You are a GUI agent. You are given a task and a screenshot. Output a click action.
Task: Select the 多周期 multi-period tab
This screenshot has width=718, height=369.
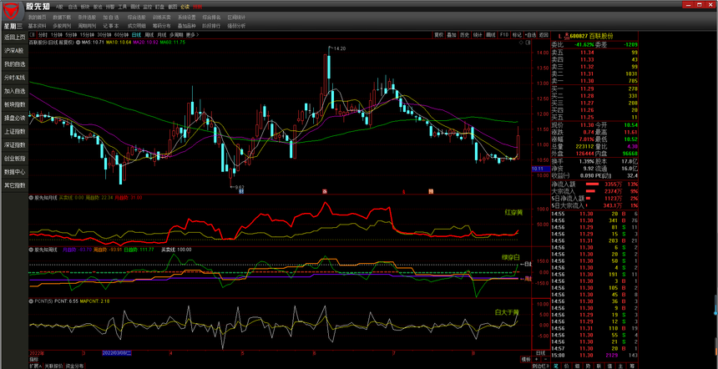click(x=176, y=35)
